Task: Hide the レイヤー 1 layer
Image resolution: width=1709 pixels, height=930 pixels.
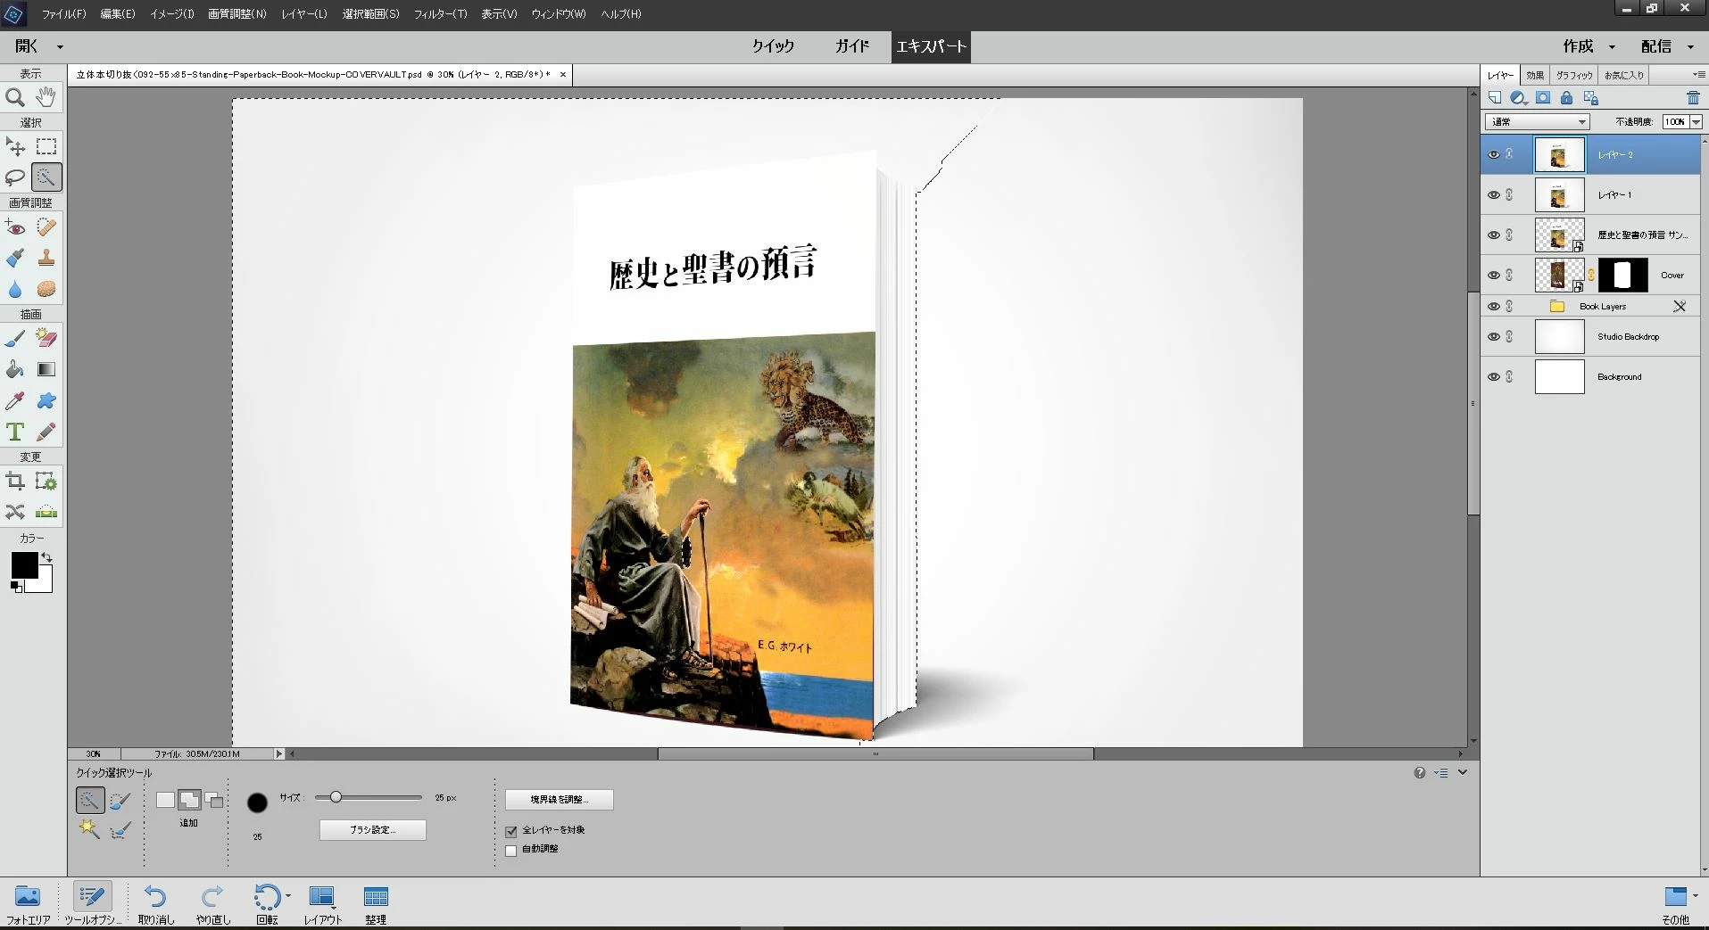Action: click(1493, 194)
